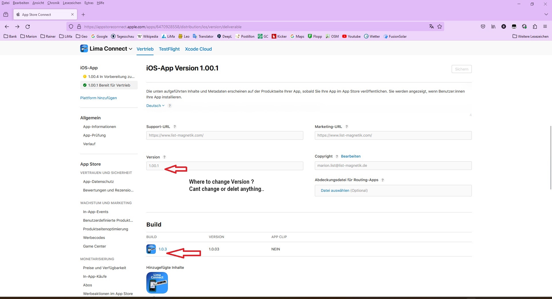Click the help icon beside Marketing-URL
The height and width of the screenshot is (299, 552).
point(347,127)
